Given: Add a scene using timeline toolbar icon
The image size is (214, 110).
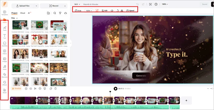Looking at the screenshot, I should point(26,89).
